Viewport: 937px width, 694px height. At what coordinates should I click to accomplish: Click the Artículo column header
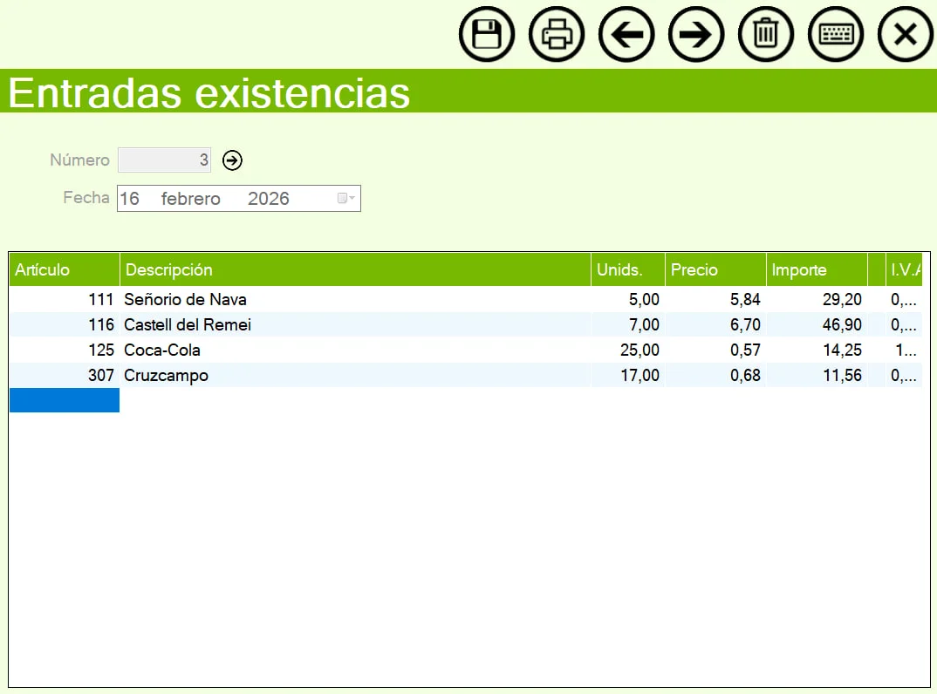pyautogui.click(x=64, y=269)
